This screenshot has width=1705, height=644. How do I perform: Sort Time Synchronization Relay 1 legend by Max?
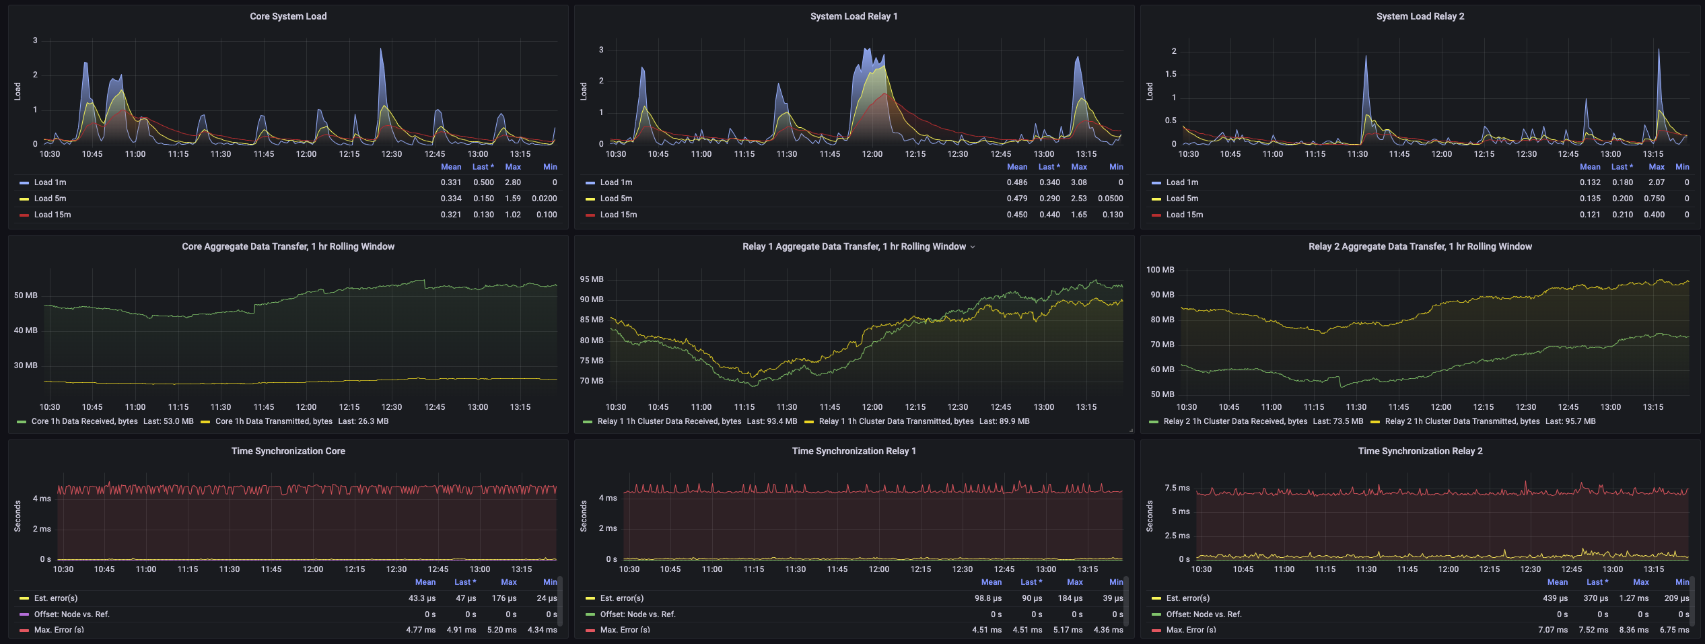coord(1075,582)
